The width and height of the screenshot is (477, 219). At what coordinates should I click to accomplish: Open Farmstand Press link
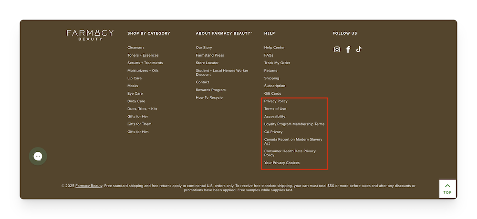210,55
